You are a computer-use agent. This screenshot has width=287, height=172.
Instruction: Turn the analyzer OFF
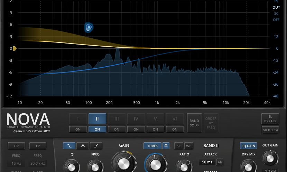(276, 20)
